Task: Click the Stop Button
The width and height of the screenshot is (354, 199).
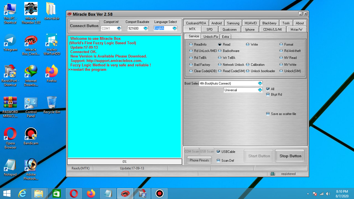Action: point(290,156)
